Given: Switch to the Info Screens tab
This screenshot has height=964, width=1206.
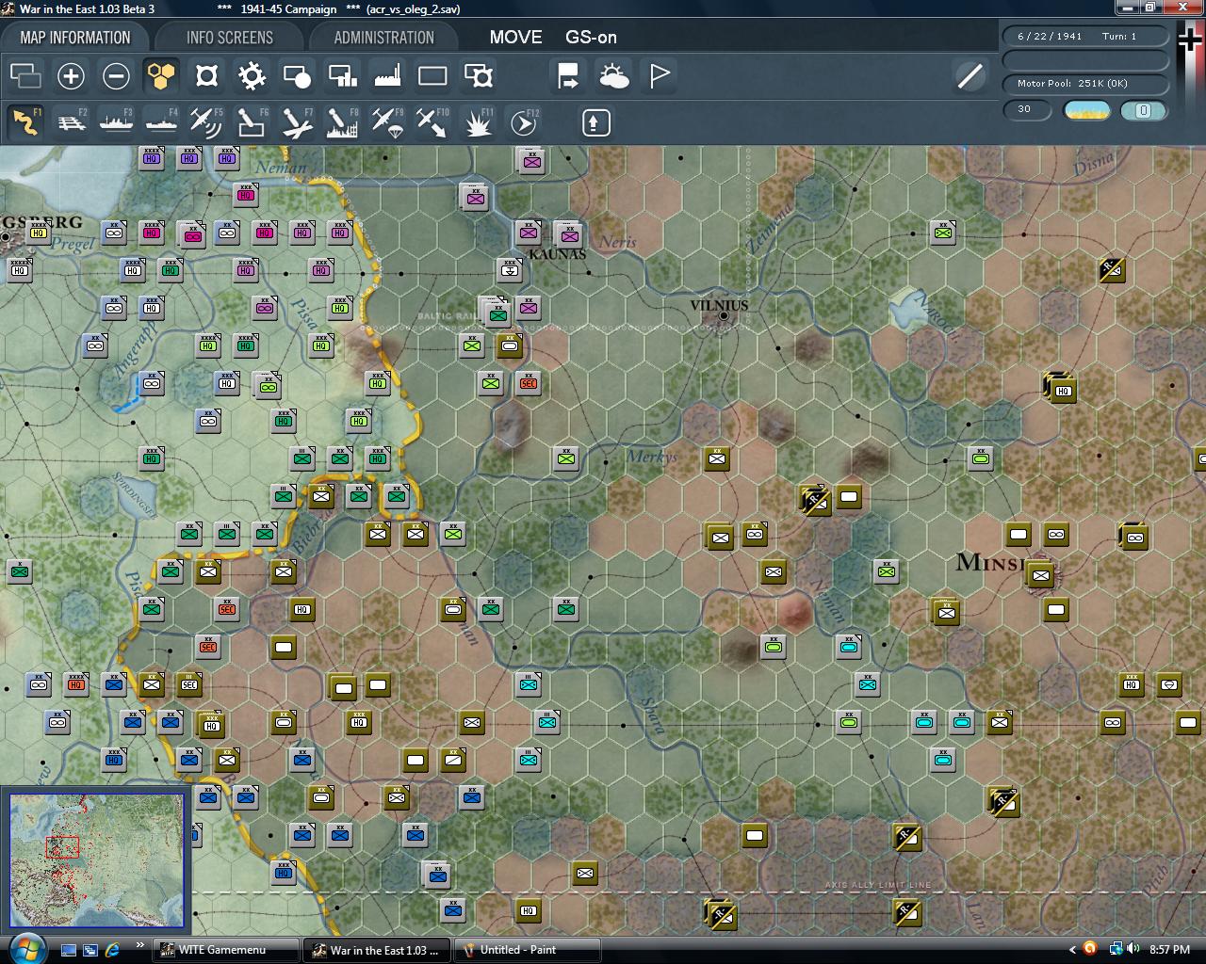Looking at the screenshot, I should (229, 38).
